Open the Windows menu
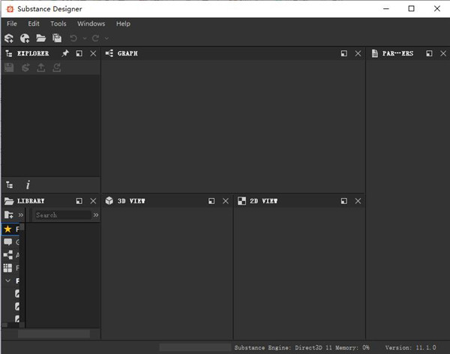Viewport: 450px width, 354px height. [91, 24]
